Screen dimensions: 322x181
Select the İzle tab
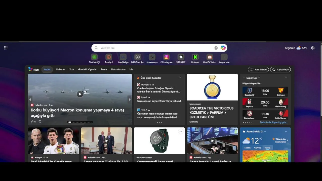pos(131,69)
